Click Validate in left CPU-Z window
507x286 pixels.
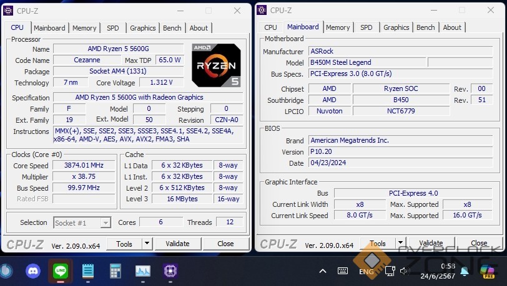click(x=177, y=244)
